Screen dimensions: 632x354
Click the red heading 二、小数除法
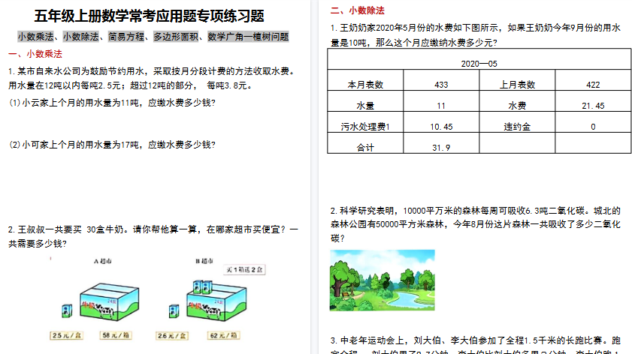tap(358, 10)
